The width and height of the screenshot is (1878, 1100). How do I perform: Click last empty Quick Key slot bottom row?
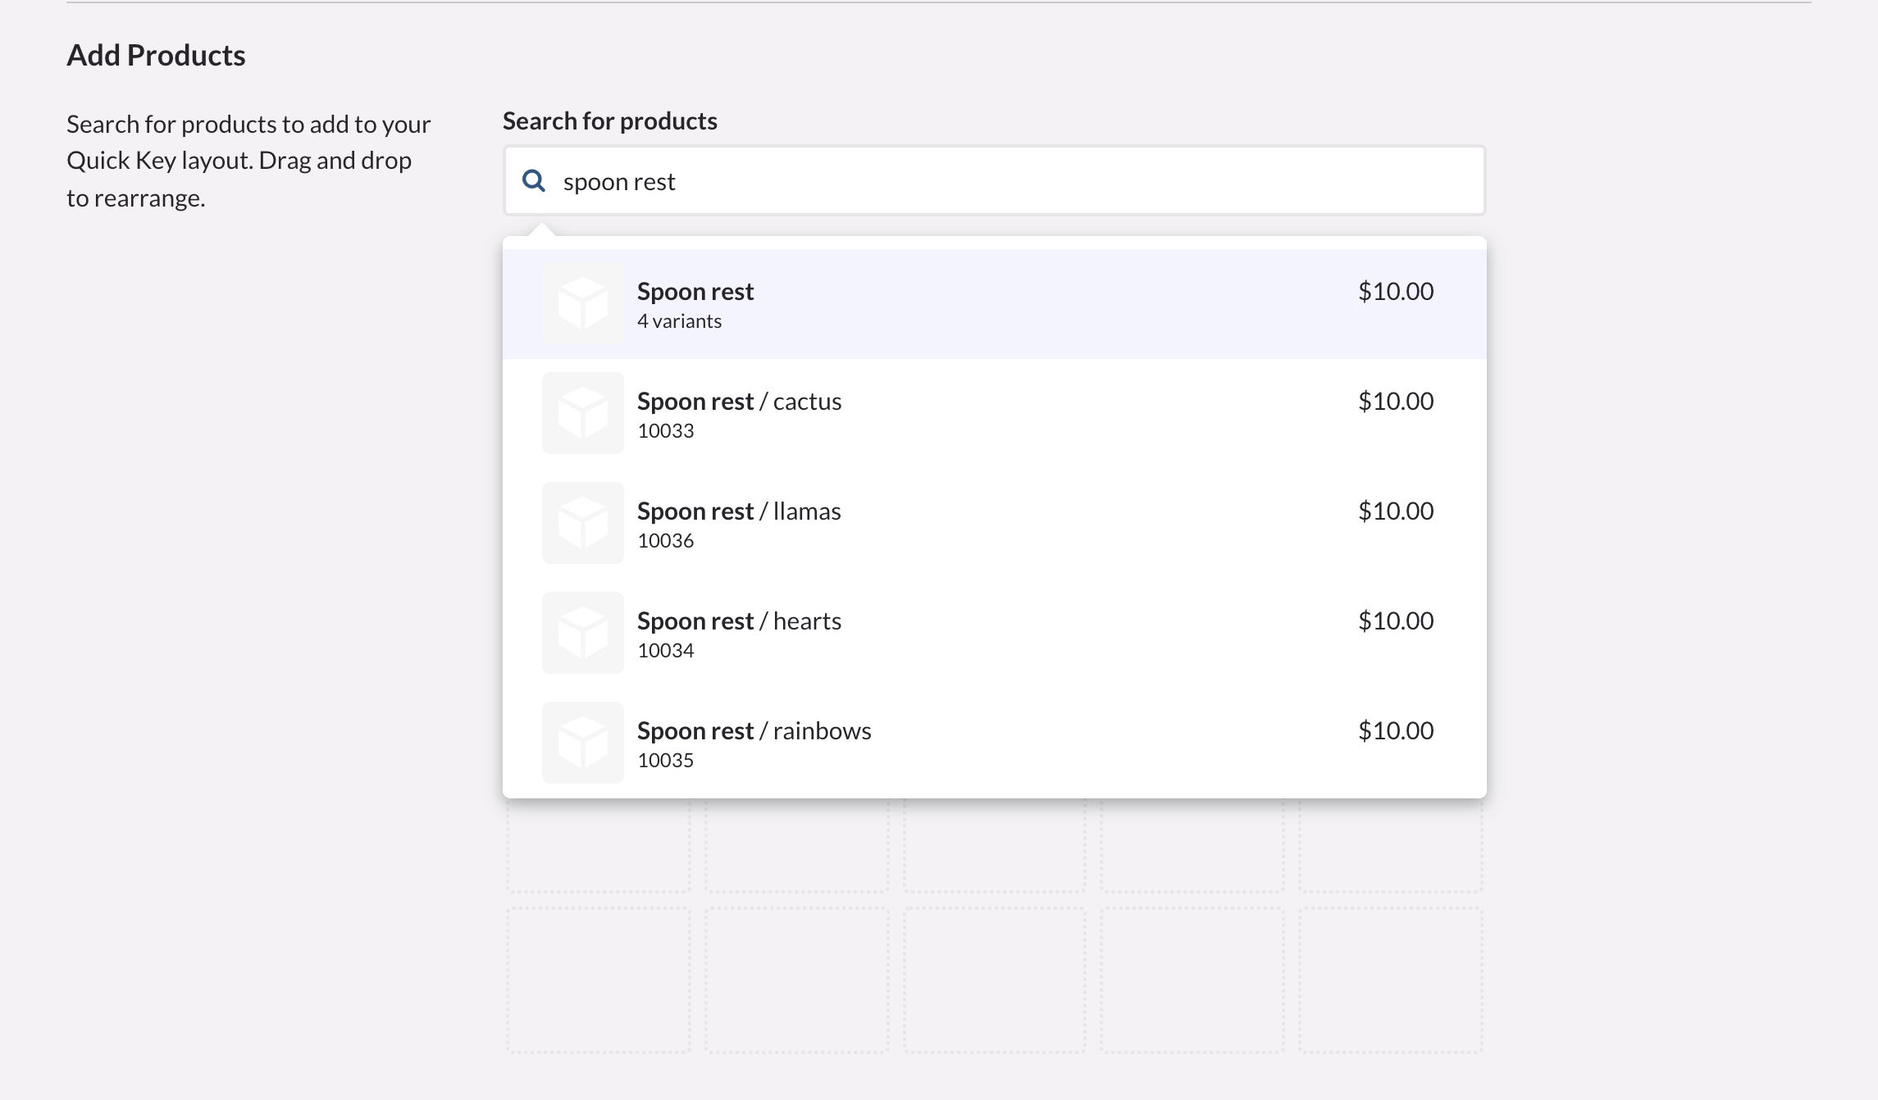click(1390, 980)
